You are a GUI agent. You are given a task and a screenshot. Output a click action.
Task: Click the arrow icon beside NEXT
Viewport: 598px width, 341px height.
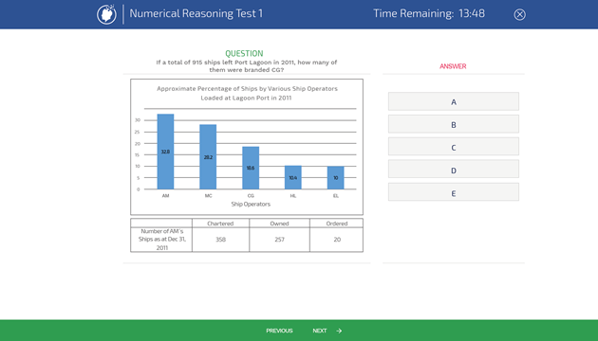point(339,331)
